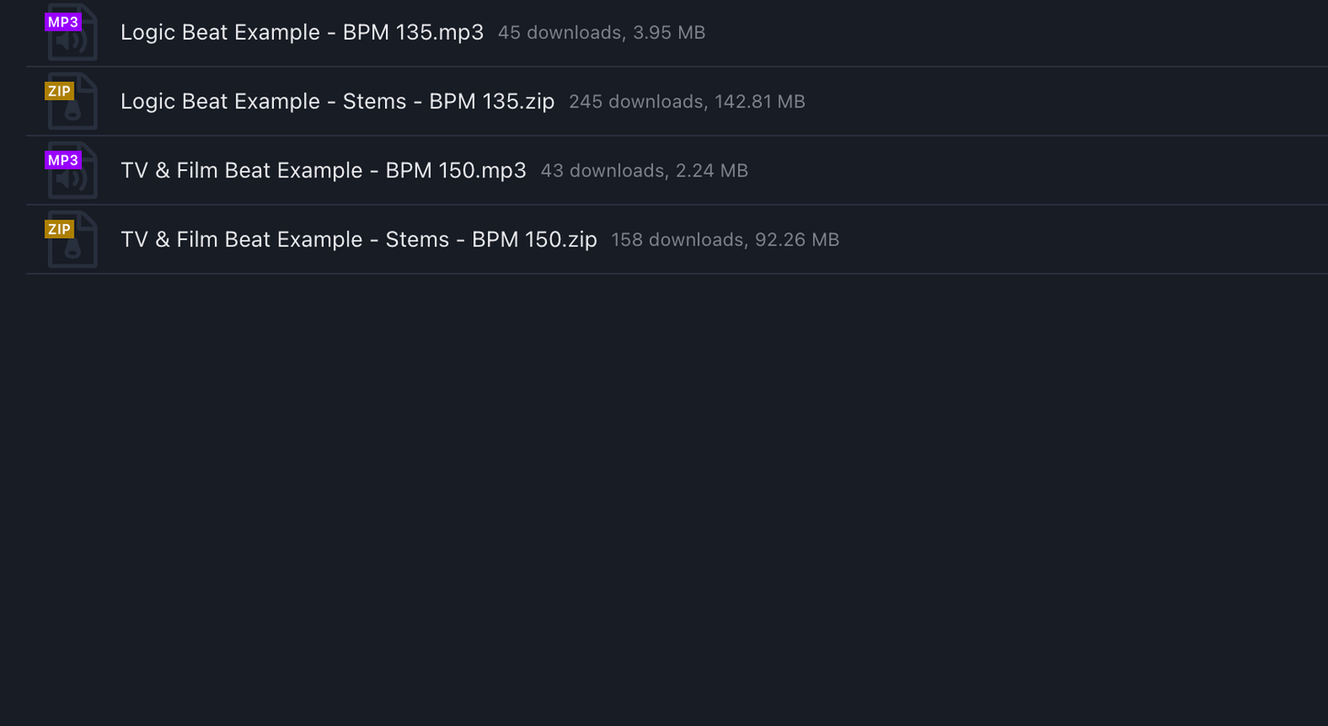Open Logic Beat Example - BPM 135.mp3
Viewport: 1328px width, 726px height.
(301, 32)
